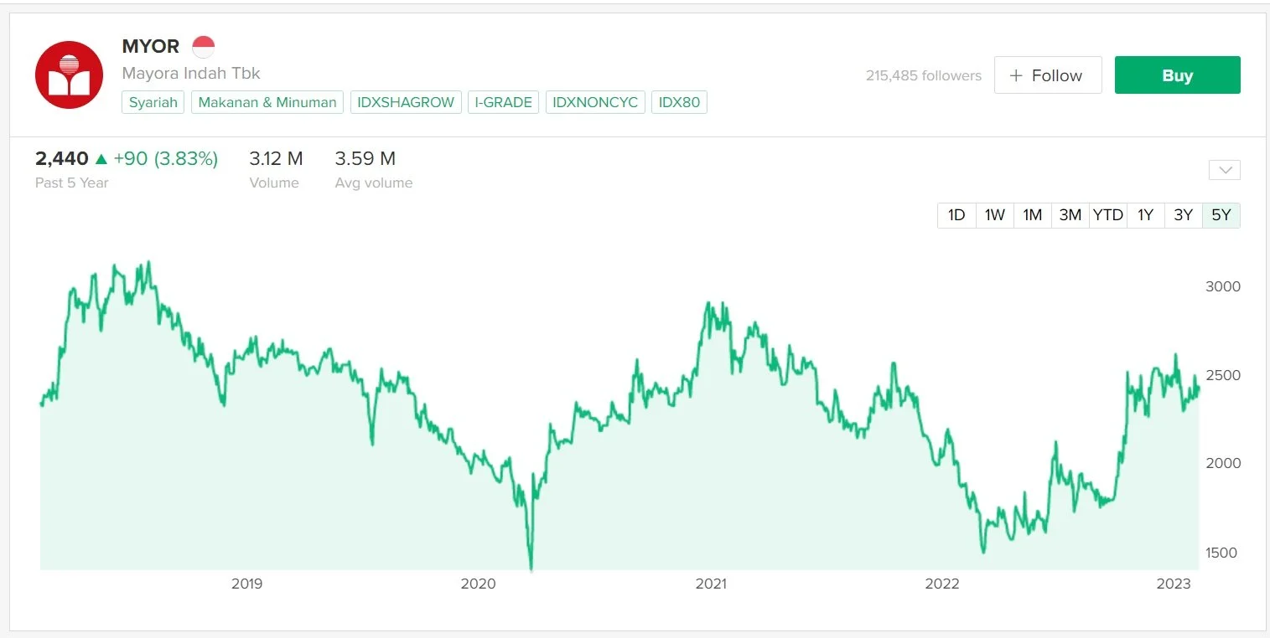Click the 215,485 followers count

click(x=924, y=75)
